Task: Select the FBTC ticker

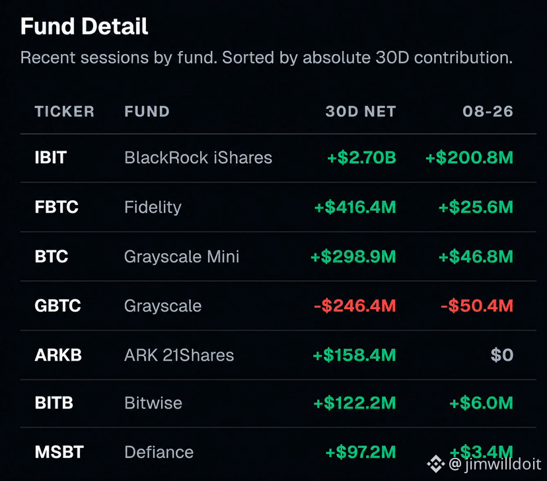Action: pos(57,207)
